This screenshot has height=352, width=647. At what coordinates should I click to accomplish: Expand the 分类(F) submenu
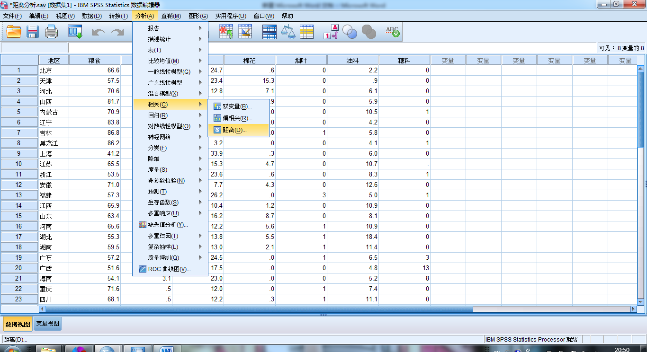171,148
